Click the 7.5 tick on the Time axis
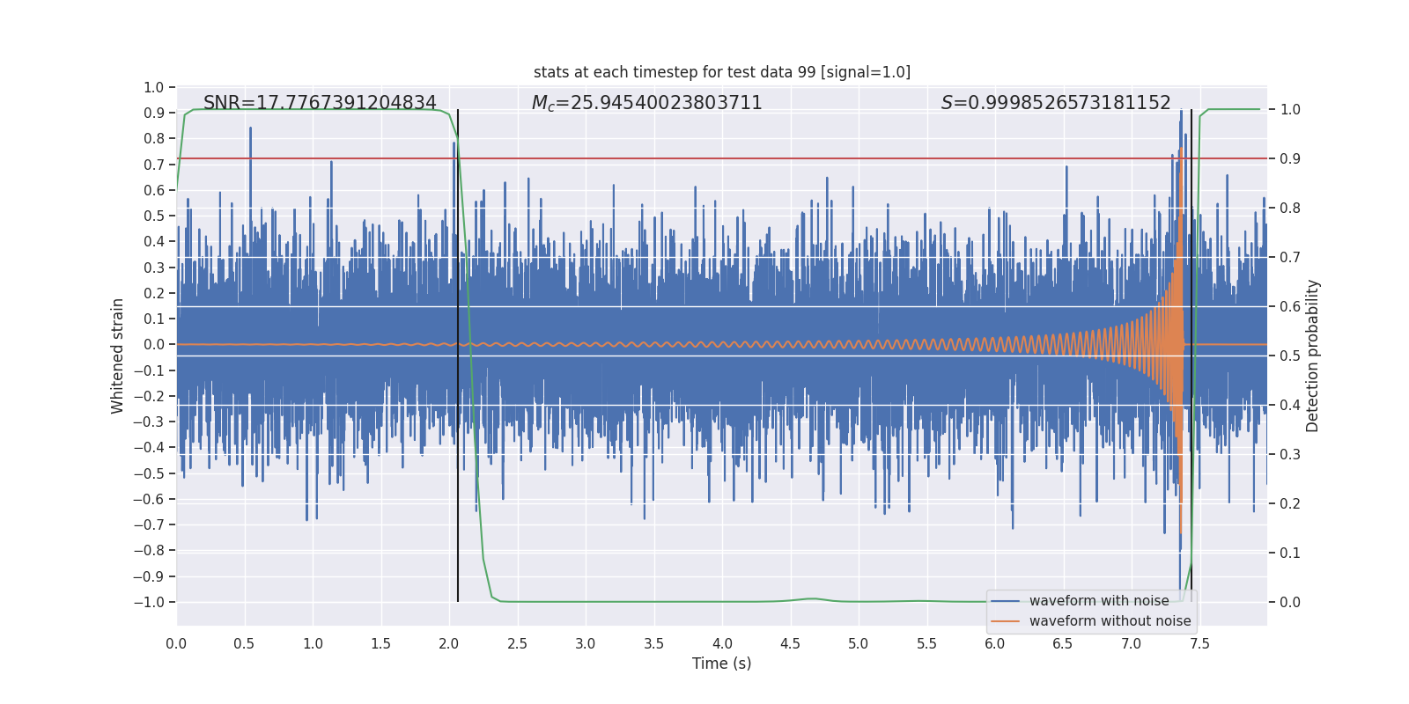 pyautogui.click(x=1199, y=643)
